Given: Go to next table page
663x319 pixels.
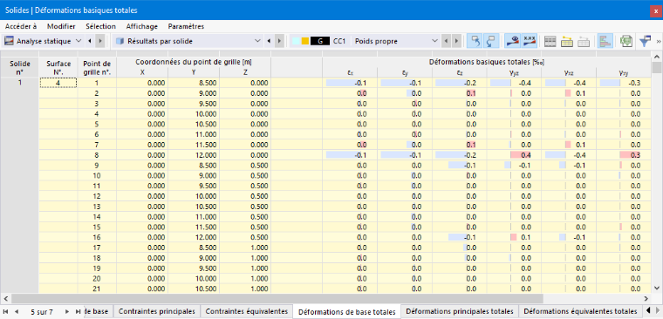Looking at the screenshot, I should tap(67, 312).
